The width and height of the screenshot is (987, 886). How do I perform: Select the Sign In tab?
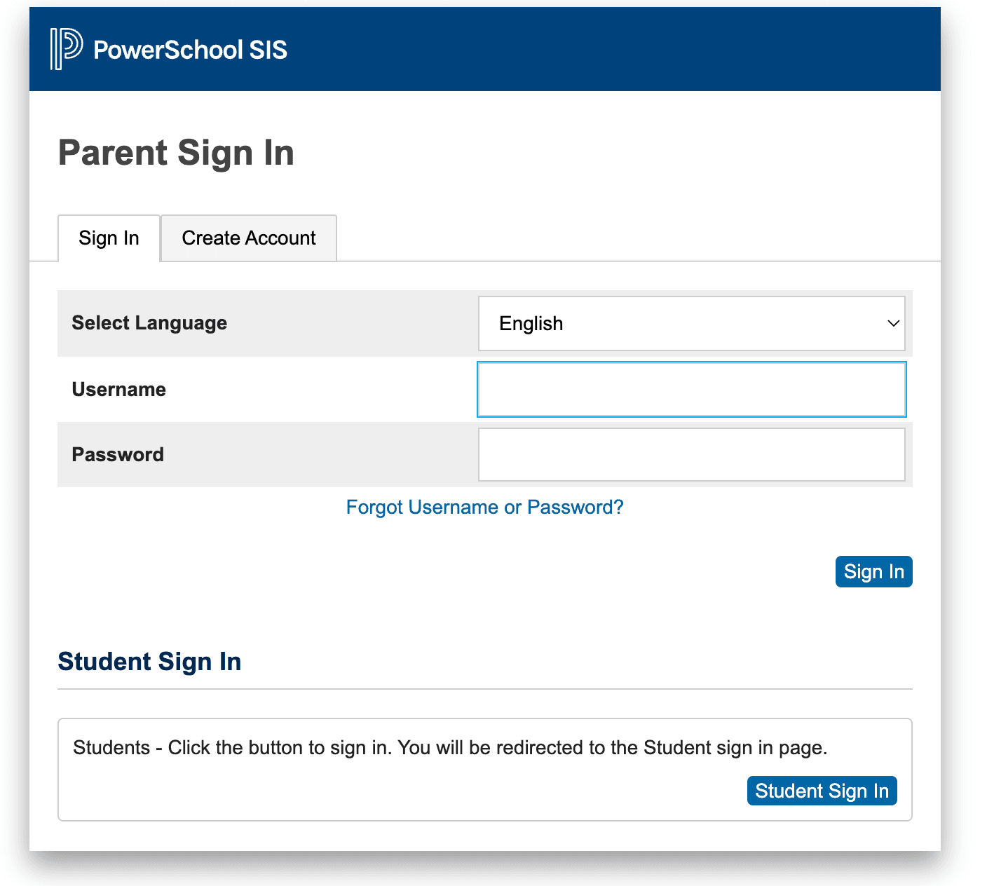109,238
